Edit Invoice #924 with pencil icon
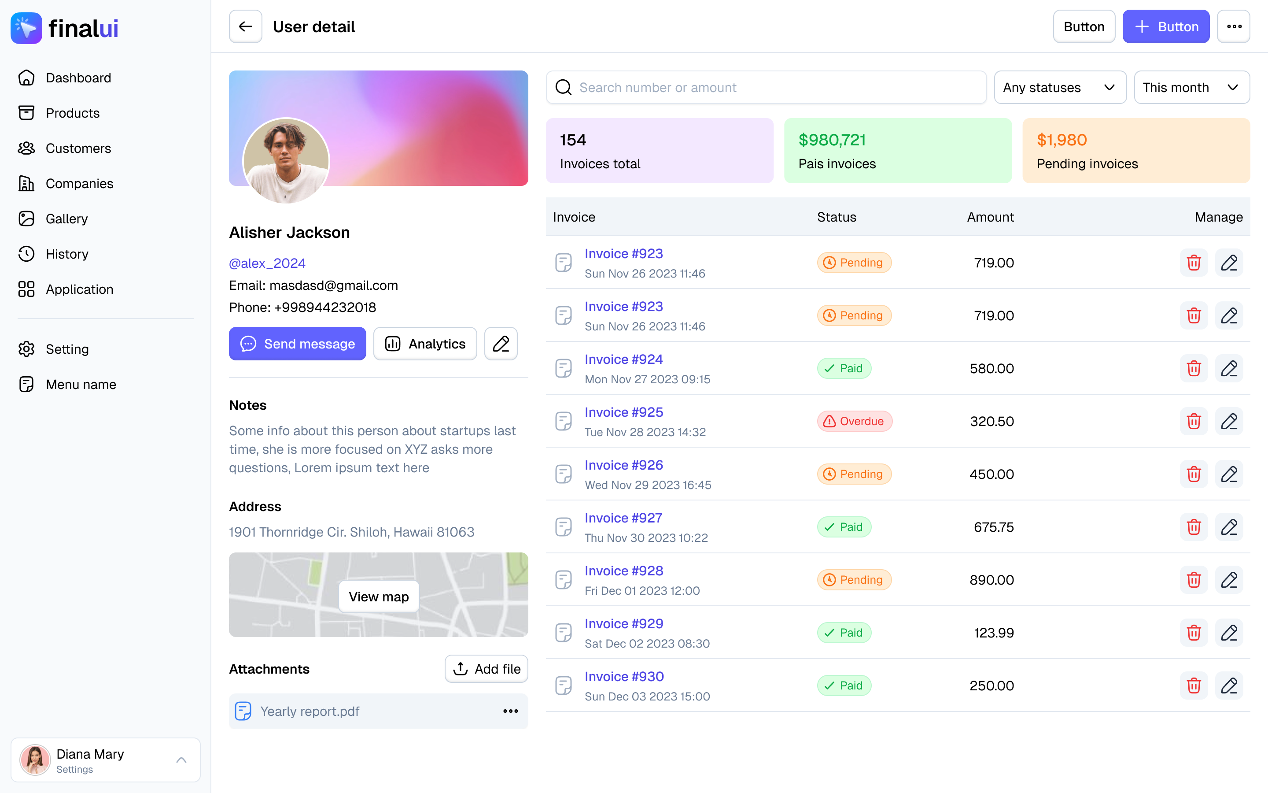 pyautogui.click(x=1229, y=368)
